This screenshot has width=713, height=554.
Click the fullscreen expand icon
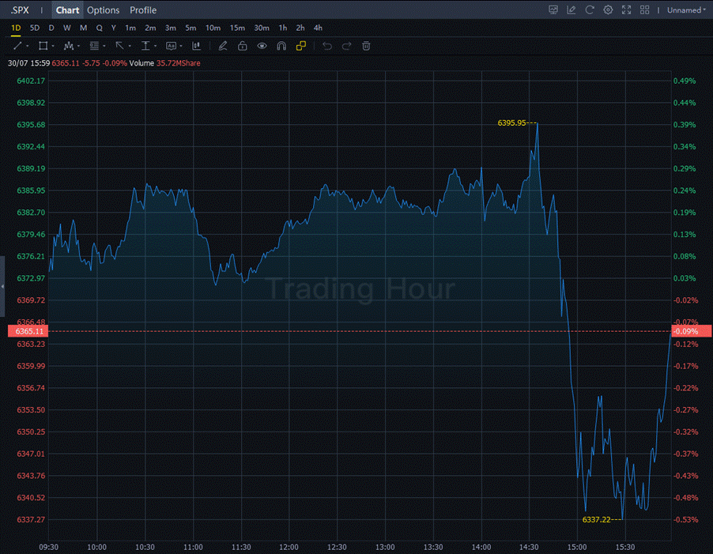pyautogui.click(x=626, y=10)
